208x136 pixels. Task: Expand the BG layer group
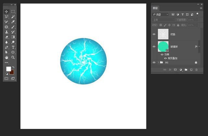(158, 62)
